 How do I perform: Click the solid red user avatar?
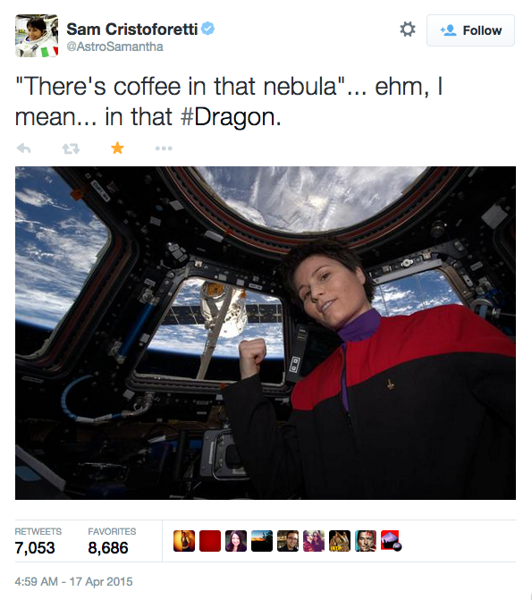click(210, 541)
